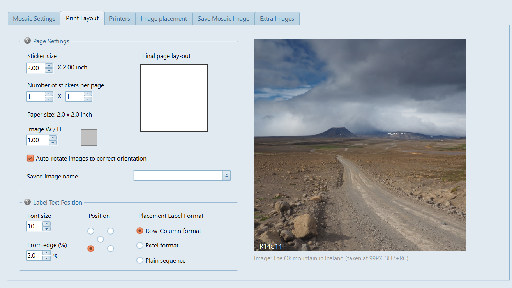Click the Image W / H input field
This screenshot has width=512, height=288.
pos(38,140)
